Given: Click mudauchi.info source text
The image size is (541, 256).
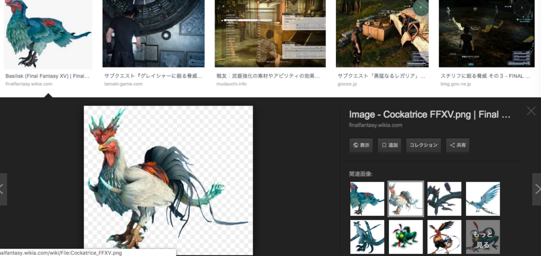Looking at the screenshot, I should pyautogui.click(x=231, y=84).
